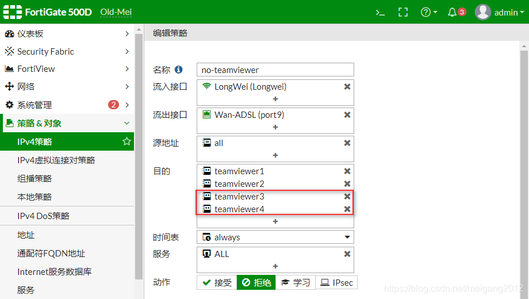
Task: Click 系统管理 badge showing 2
Action: tap(113, 105)
